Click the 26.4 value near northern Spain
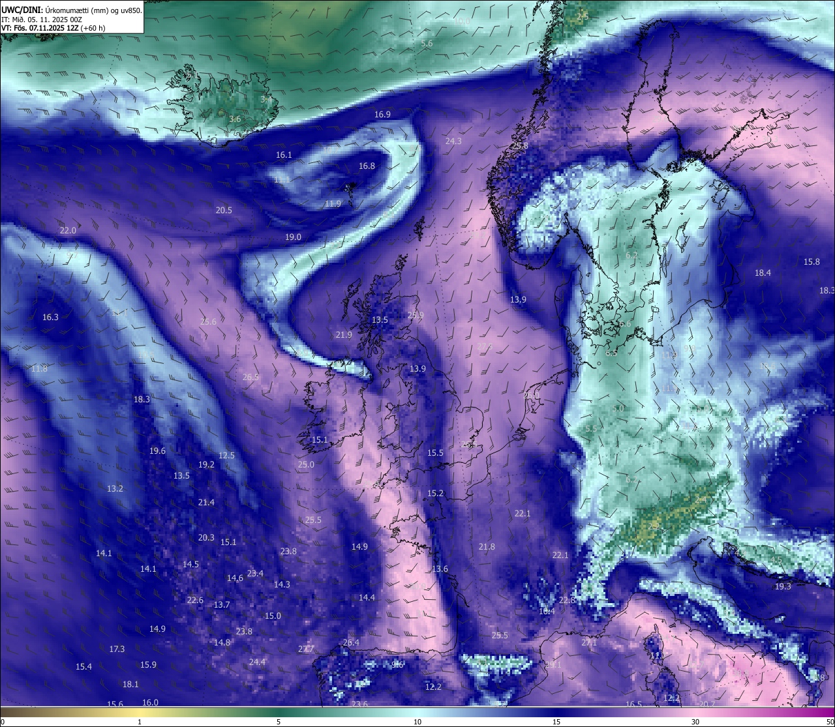The height and width of the screenshot is (727, 835). tap(351, 643)
